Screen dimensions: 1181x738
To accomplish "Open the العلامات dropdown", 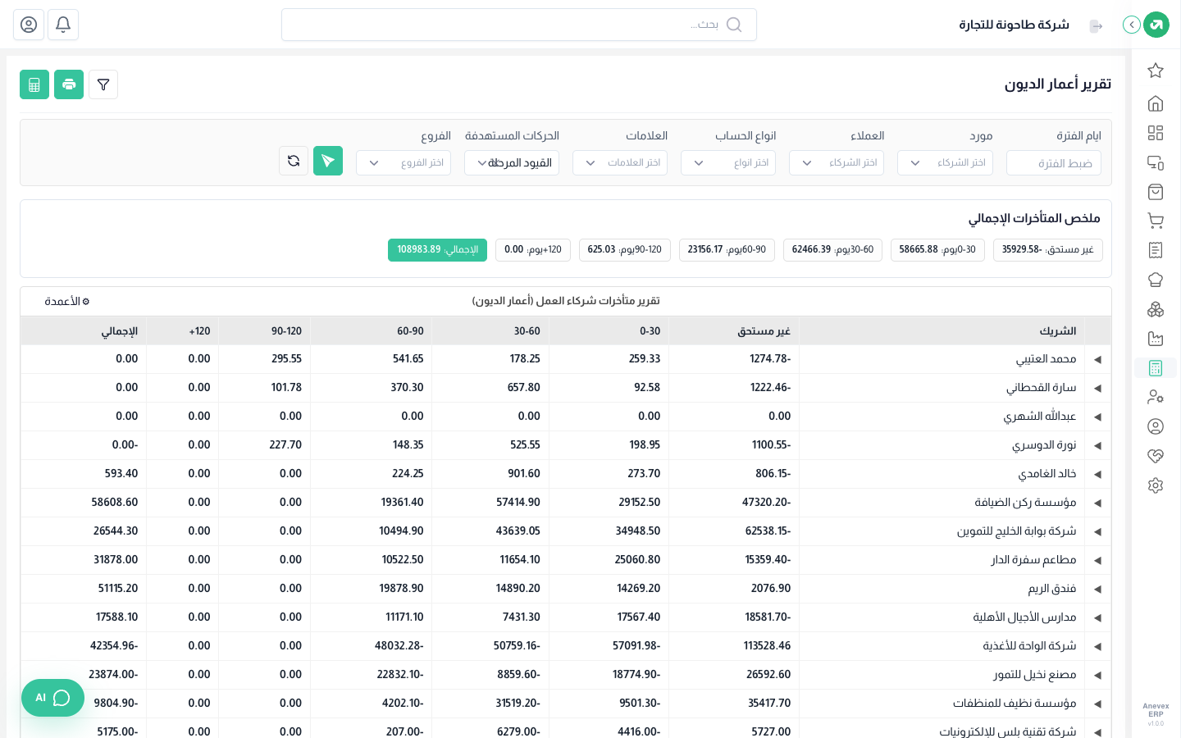I will point(620,162).
